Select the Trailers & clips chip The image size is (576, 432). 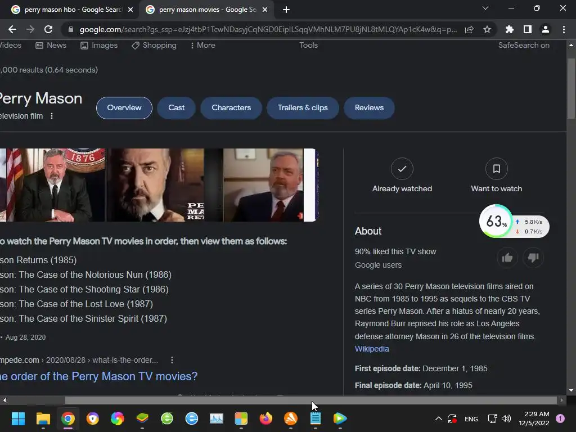click(303, 108)
